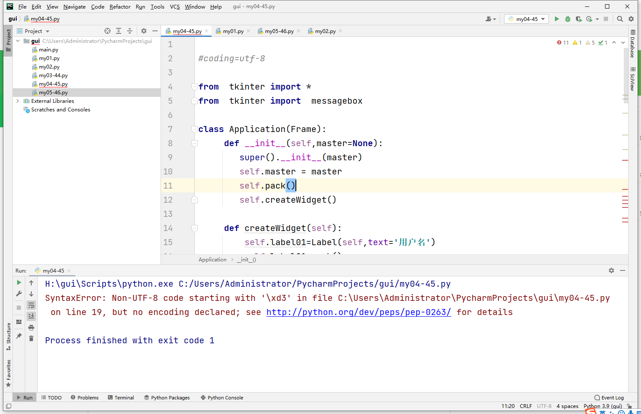The width and height of the screenshot is (641, 414).
Task: Hide the Run tool window
Action: coord(623,270)
